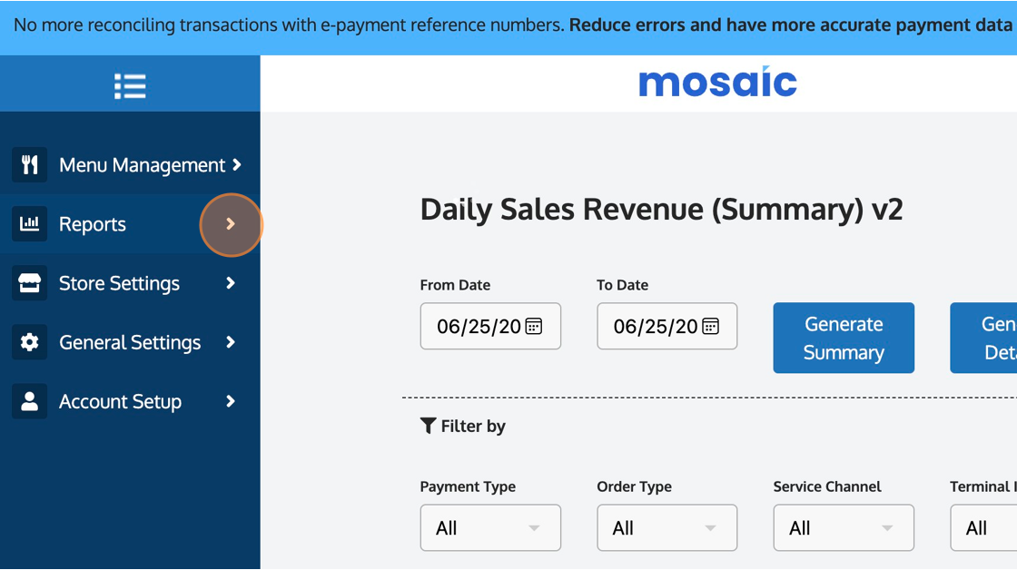Toggle the sidebar hamburger list icon
1017x570 pixels.
pyautogui.click(x=130, y=85)
